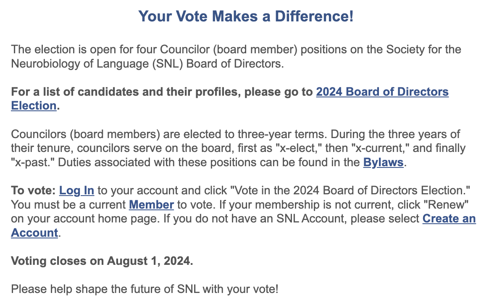This screenshot has width=489, height=298.
Task: Click the bold "To vote:" label
Action: 33,191
